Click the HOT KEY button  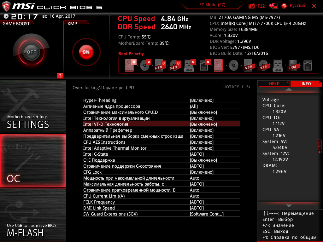231,87
